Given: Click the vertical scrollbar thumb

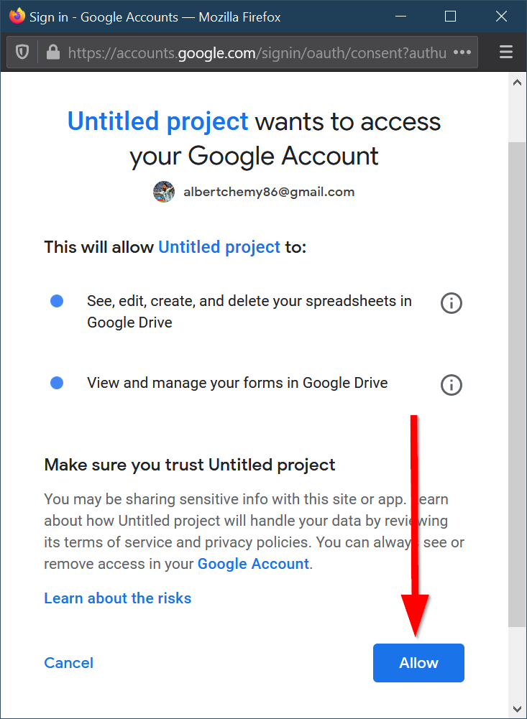Looking at the screenshot, I should point(517,381).
